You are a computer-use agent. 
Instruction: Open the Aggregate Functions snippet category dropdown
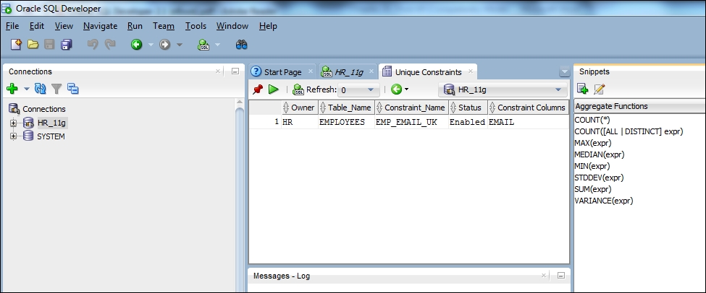[640, 106]
